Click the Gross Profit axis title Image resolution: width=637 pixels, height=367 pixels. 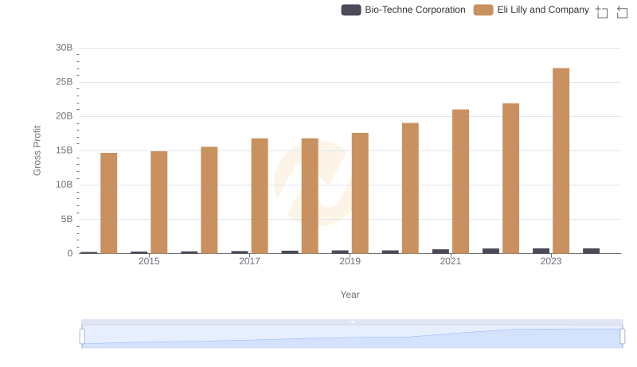click(x=37, y=150)
